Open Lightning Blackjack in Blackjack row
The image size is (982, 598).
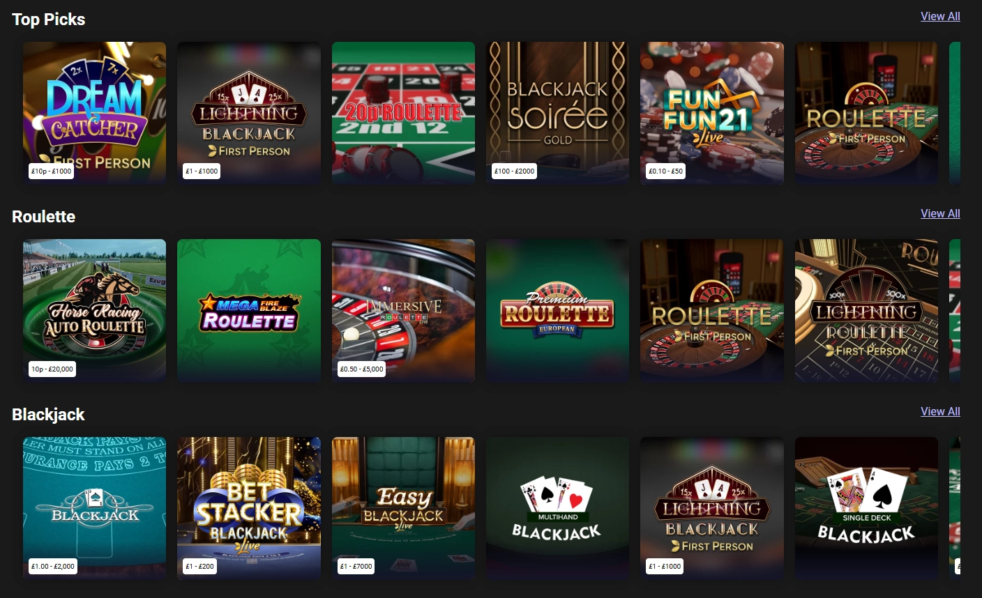tap(712, 509)
